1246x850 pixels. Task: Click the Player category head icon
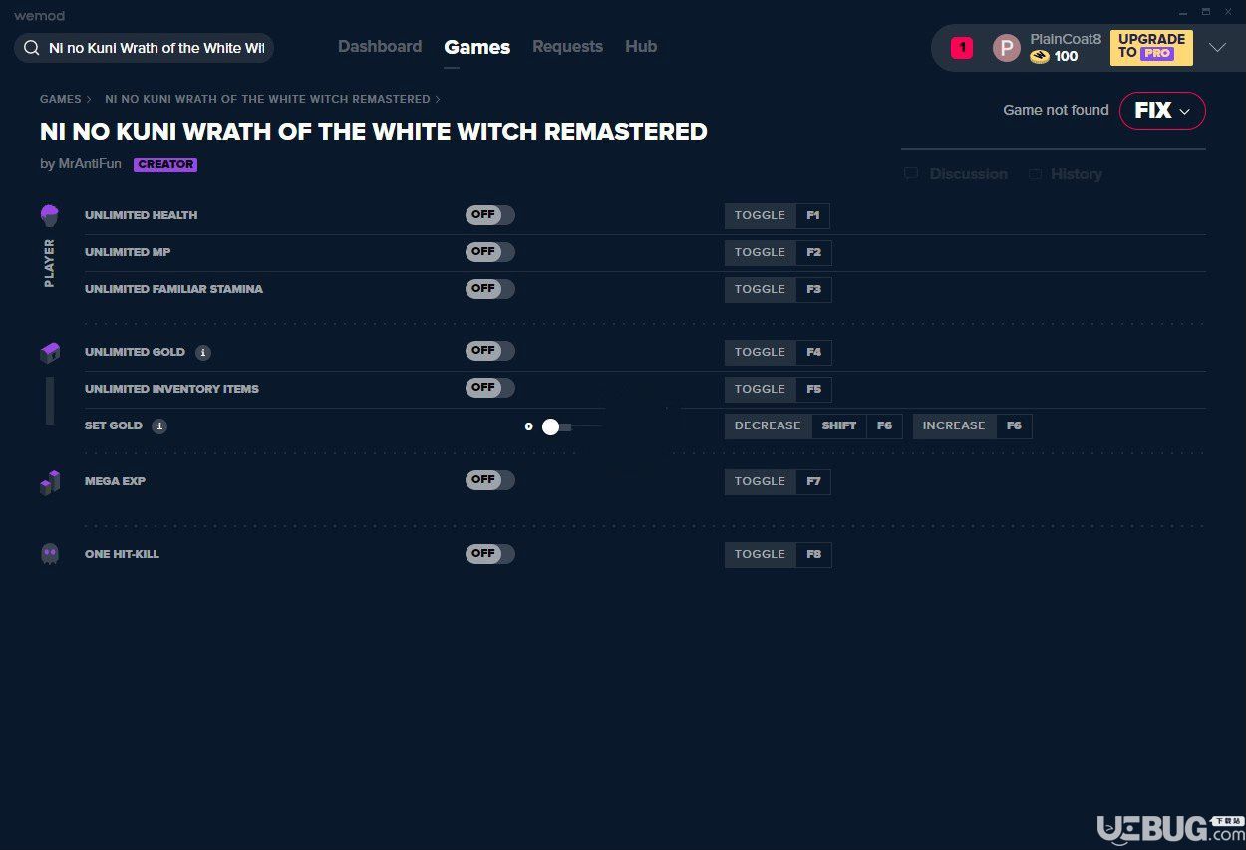click(x=50, y=215)
